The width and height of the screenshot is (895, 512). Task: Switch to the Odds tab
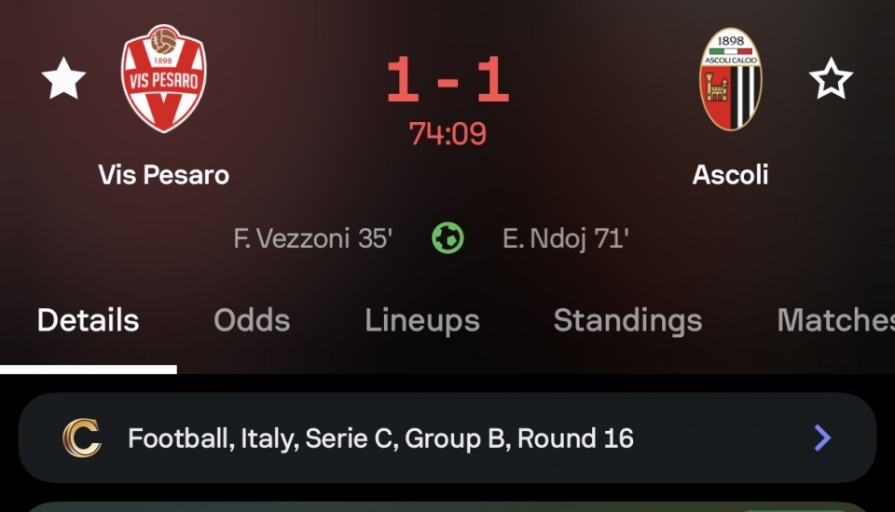tap(252, 320)
